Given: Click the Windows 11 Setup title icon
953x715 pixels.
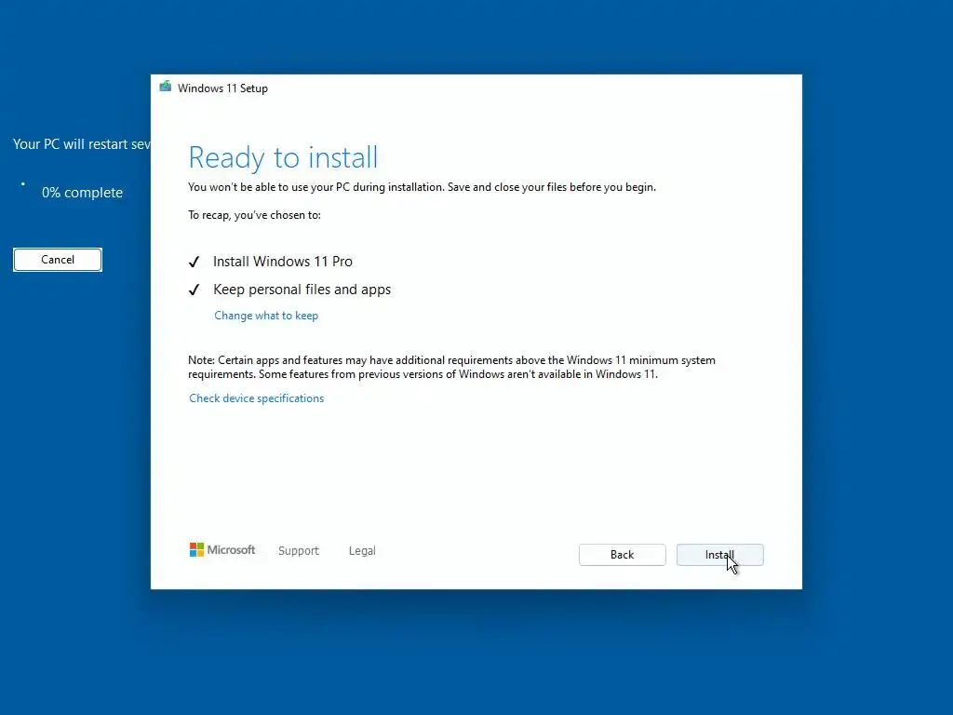Looking at the screenshot, I should click(x=166, y=87).
